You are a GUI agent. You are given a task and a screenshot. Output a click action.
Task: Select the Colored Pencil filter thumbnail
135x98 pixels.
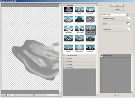[68, 9]
